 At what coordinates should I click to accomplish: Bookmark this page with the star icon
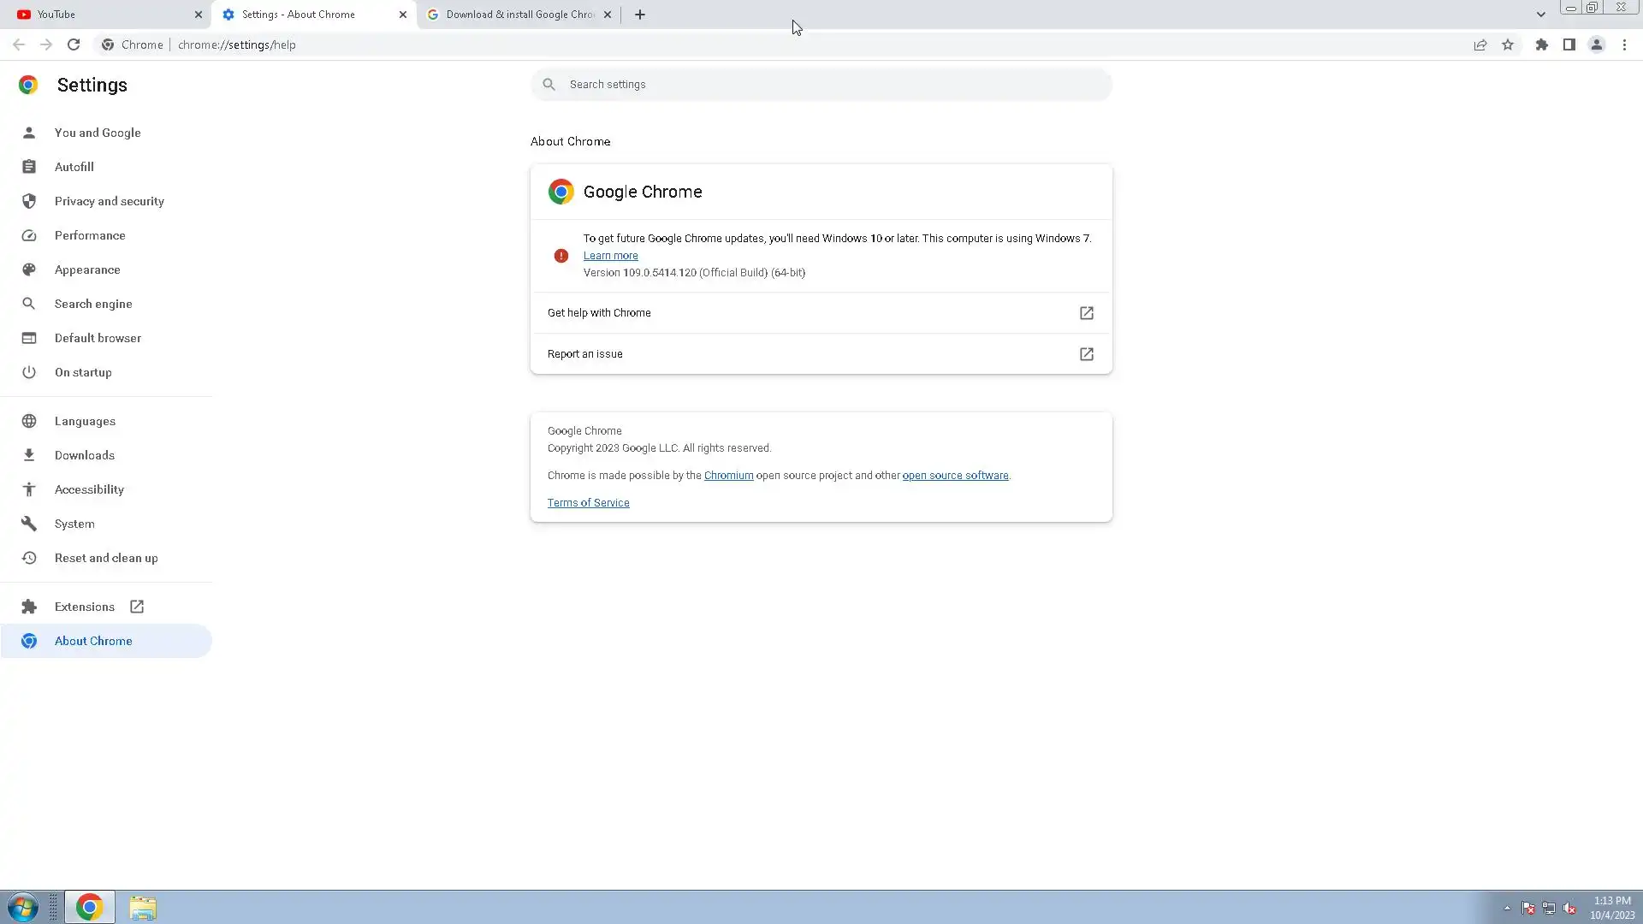pyautogui.click(x=1508, y=44)
